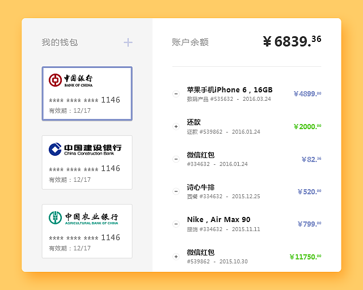
Task: Open the 苹果手机iPhone 6, 16GB transaction
Action: click(x=230, y=89)
